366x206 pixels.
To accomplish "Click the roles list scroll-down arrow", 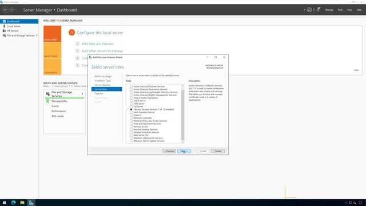I will pyautogui.click(x=182, y=141).
